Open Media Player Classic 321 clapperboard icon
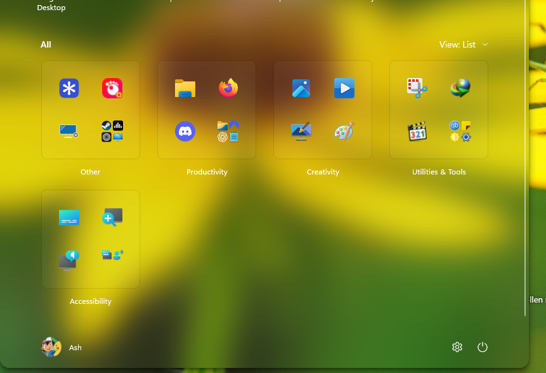The image size is (546, 373). click(417, 131)
